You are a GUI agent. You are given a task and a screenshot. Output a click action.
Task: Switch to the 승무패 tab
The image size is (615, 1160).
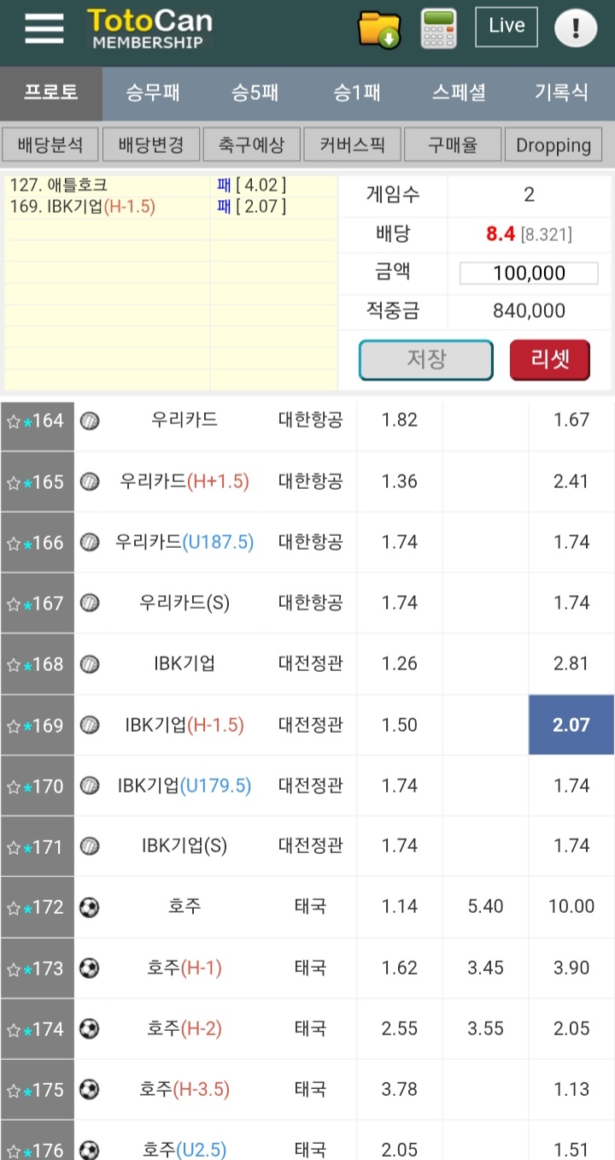click(153, 93)
